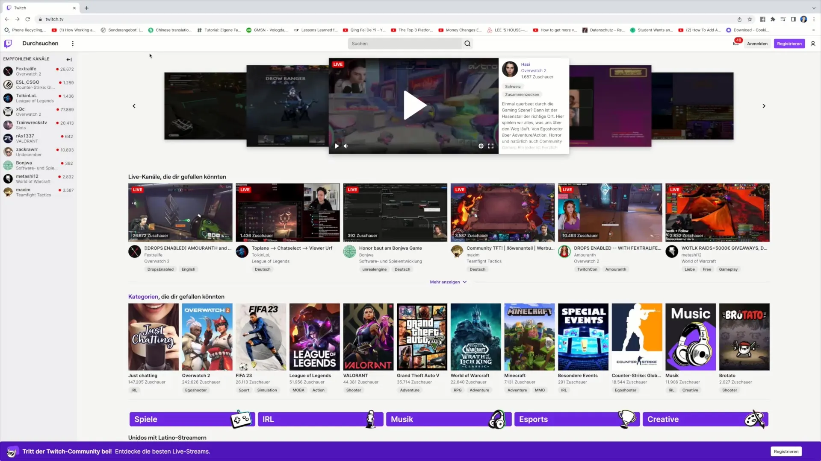The image size is (821, 461).
Task: Click the settings/options dots icon near Durchsuchen
Action: point(72,44)
